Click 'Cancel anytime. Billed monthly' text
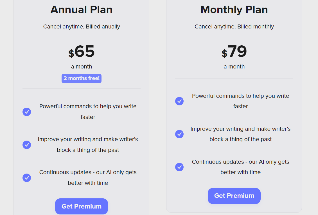Image resolution: width=318 pixels, height=215 pixels. (234, 27)
